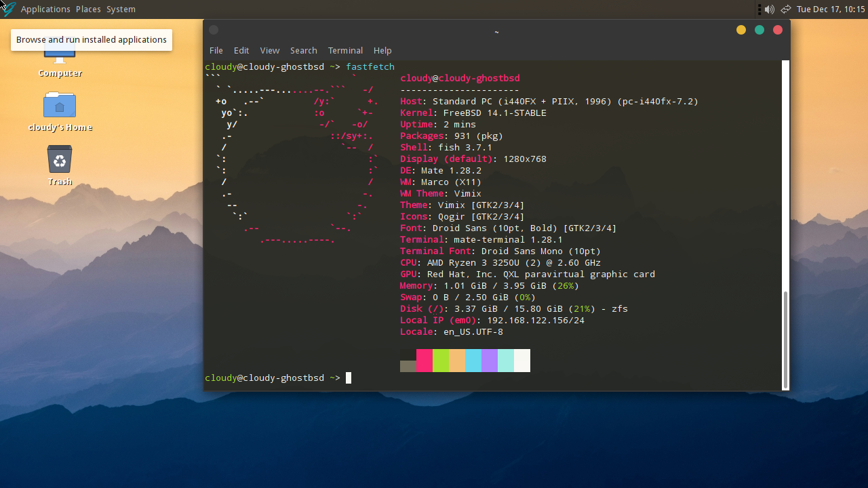Image resolution: width=868 pixels, height=488 pixels.
Task: Click the panel applet drag handle dots
Action: coord(759,9)
